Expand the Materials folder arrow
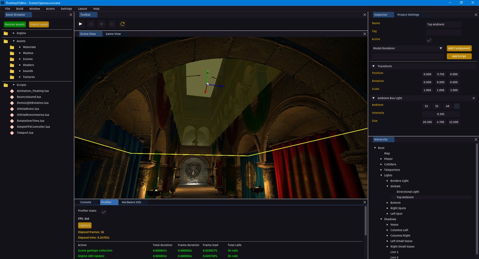 pyautogui.click(x=20, y=47)
